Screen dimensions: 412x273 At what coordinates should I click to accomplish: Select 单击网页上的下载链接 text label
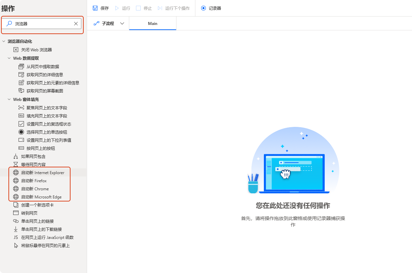tap(42, 229)
